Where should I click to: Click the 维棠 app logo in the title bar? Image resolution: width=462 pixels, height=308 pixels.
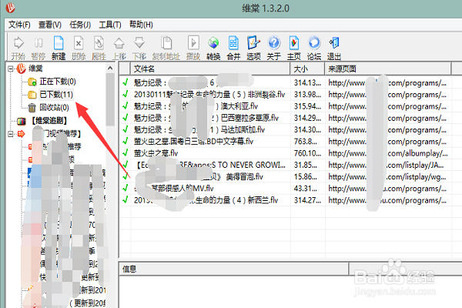coord(11,8)
